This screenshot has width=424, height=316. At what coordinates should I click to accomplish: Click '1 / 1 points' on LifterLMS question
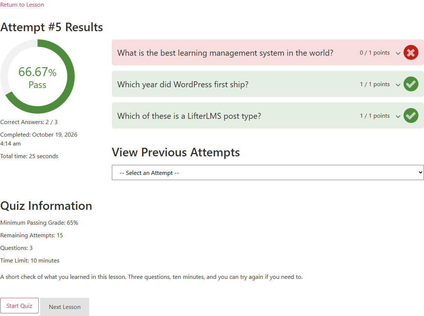click(x=375, y=116)
